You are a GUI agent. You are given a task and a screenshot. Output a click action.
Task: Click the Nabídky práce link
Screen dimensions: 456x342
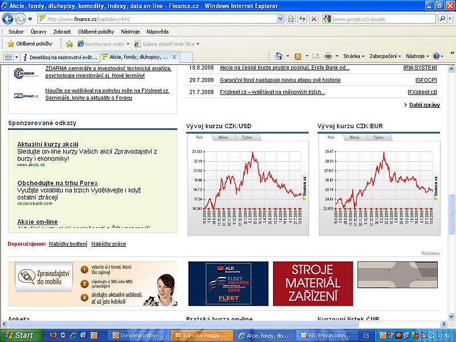(108, 244)
